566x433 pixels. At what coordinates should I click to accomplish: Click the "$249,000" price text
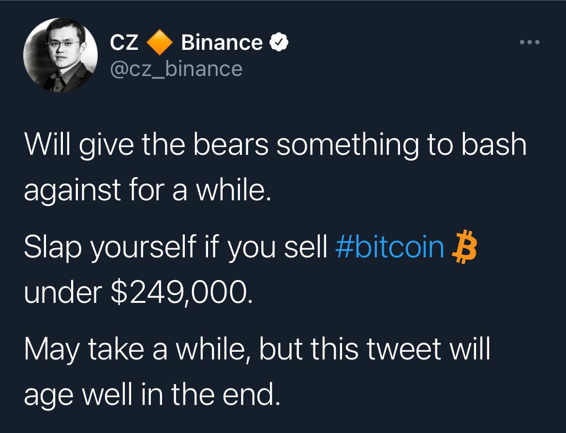pos(181,292)
